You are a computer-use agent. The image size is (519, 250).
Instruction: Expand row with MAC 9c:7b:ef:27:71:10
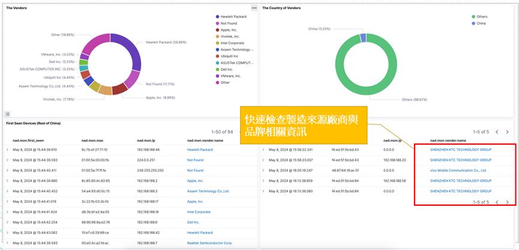pos(7,150)
